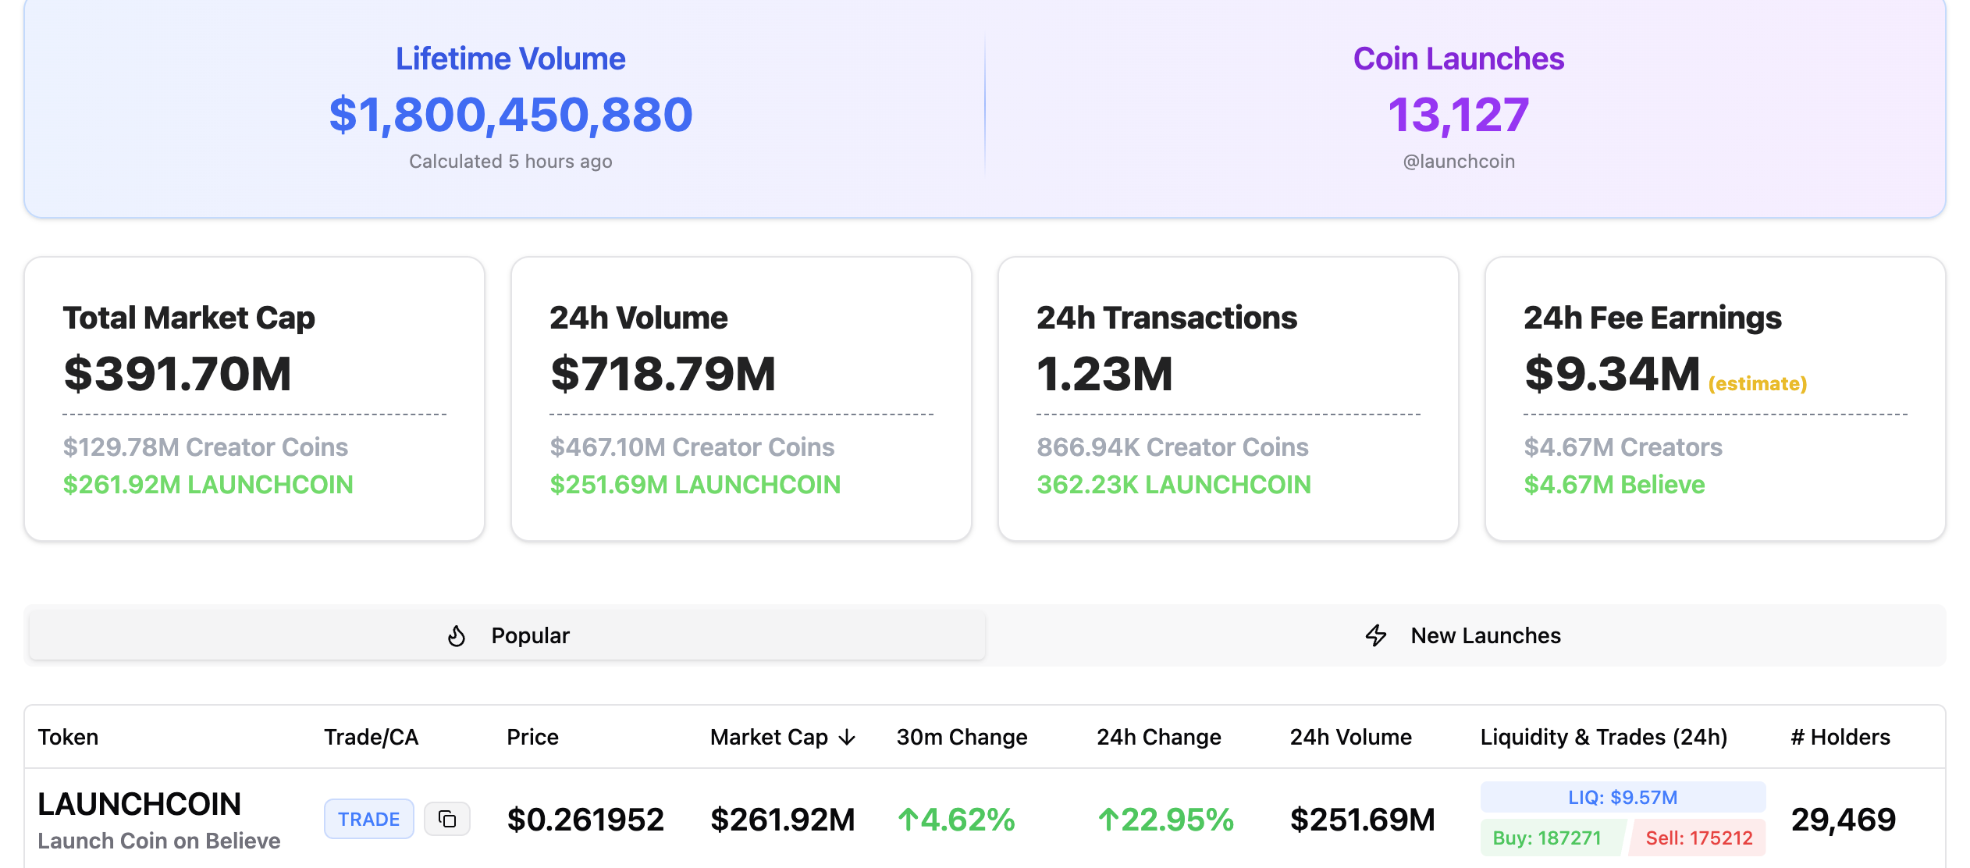This screenshot has height=868, width=1970.
Task: Select the 30m Change column header
Action: [961, 737]
